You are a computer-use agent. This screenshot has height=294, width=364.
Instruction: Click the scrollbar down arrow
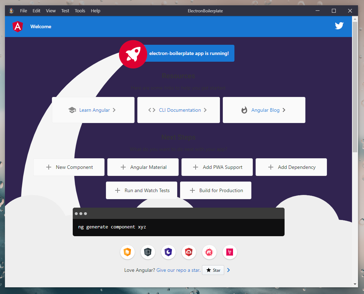355,284
